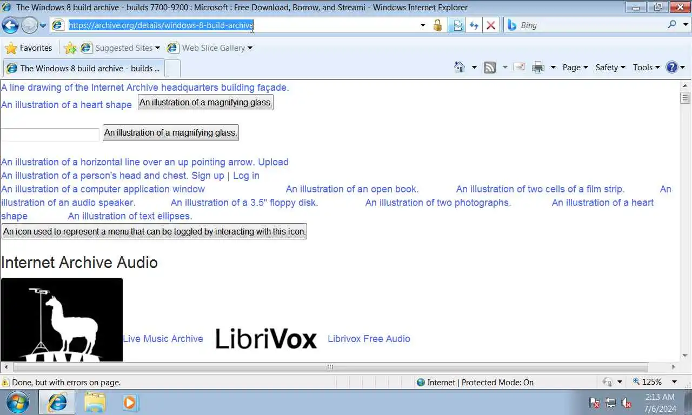Click the Read Mail icon
Screen dimensions: 692x415
519,67
